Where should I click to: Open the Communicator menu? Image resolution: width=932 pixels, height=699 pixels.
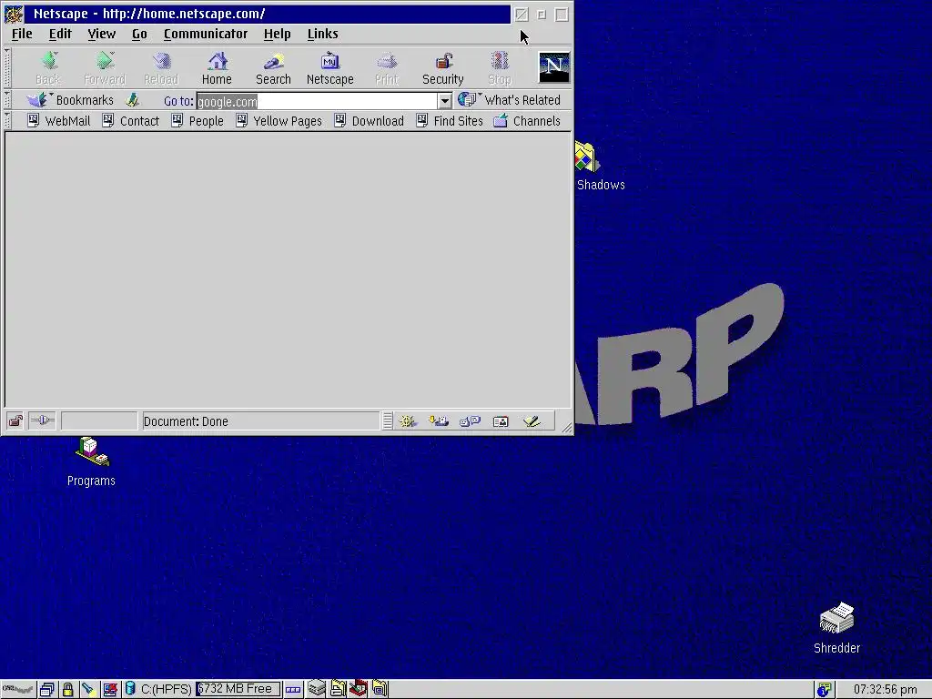pyautogui.click(x=206, y=34)
